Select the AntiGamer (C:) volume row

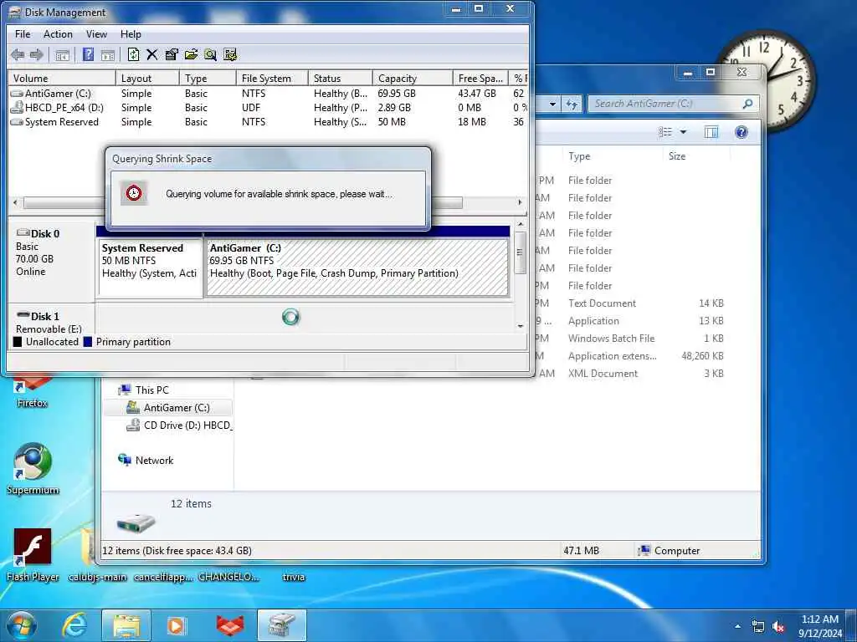point(268,94)
